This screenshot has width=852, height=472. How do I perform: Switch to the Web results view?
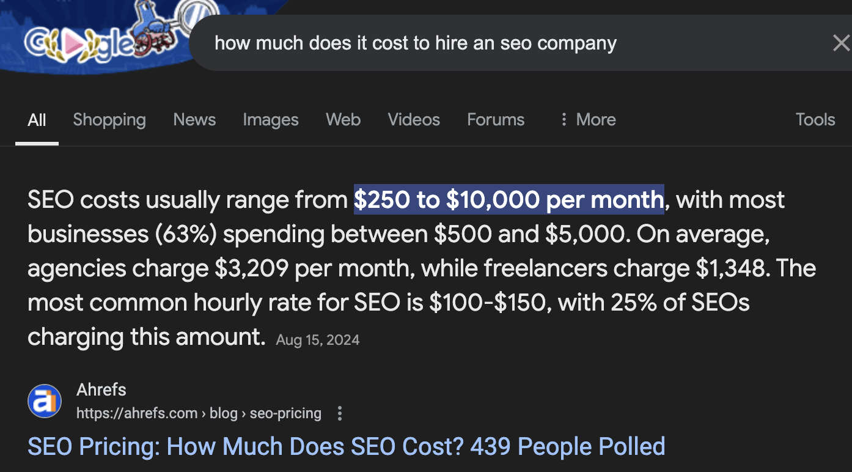(343, 119)
